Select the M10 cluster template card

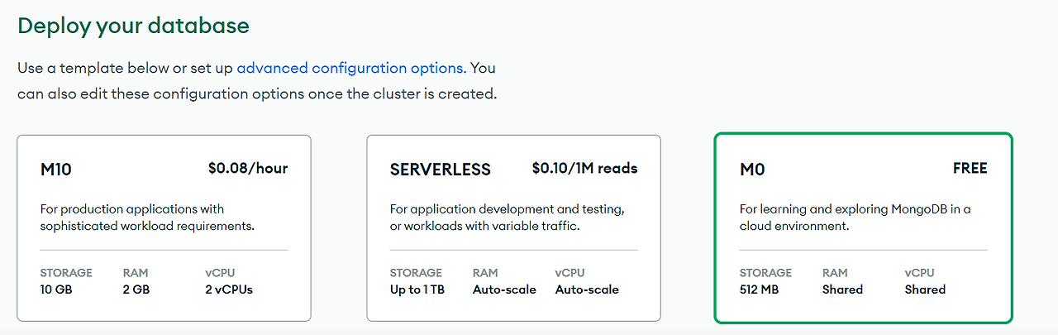coord(164,227)
